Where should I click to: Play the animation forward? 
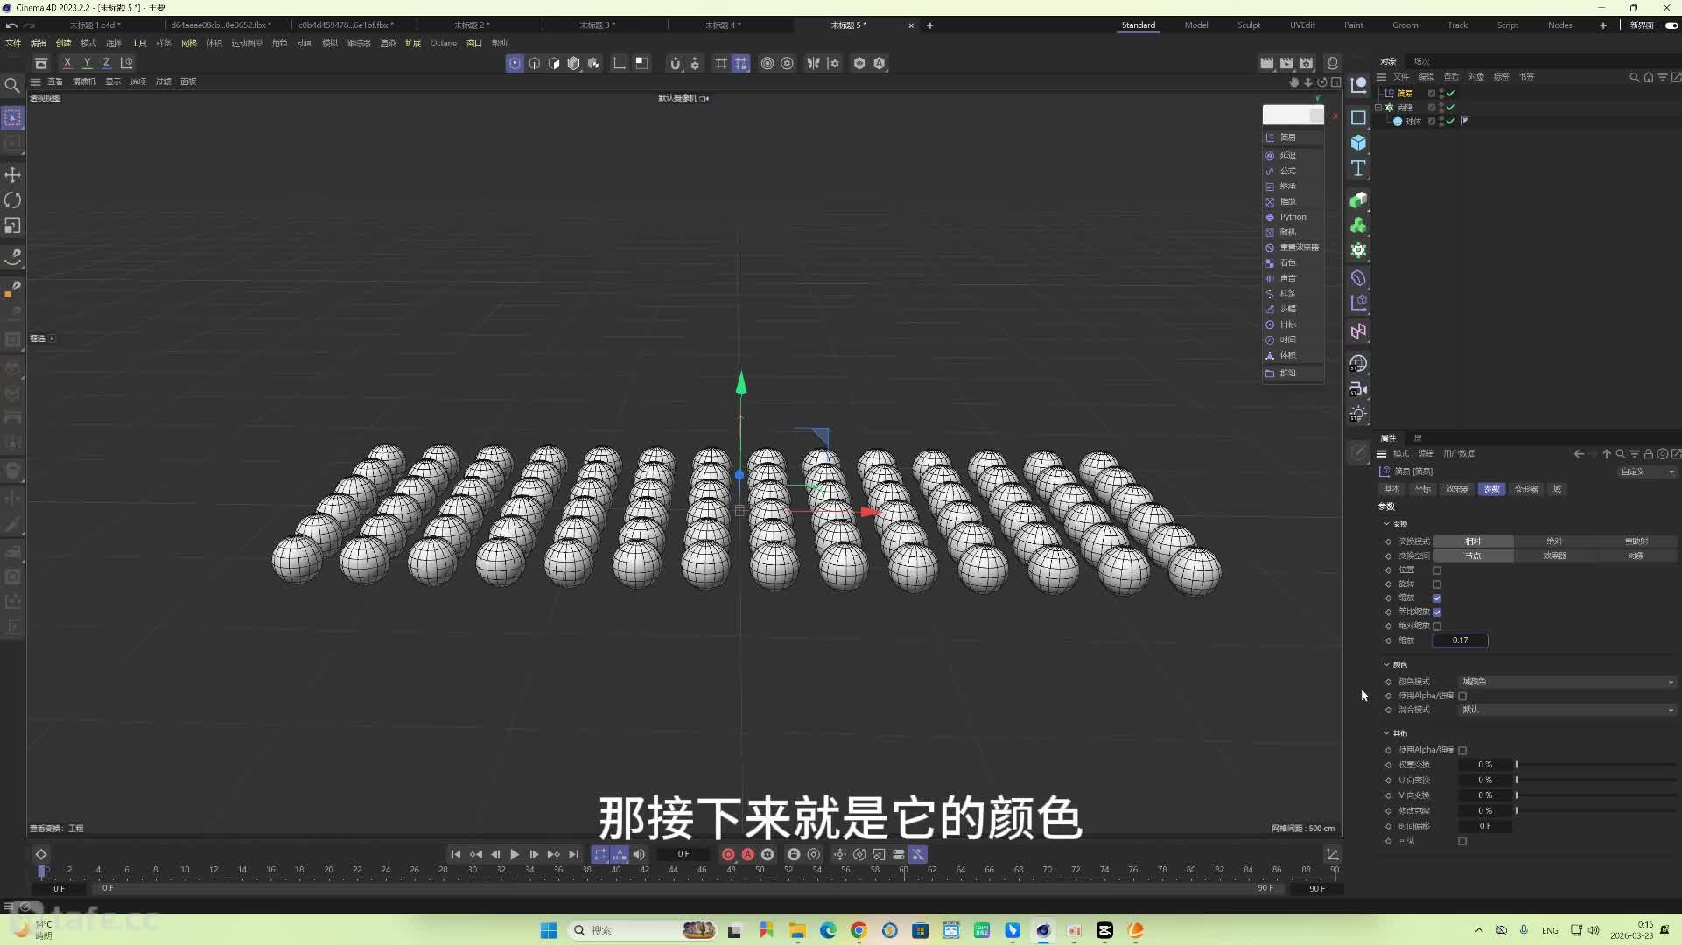click(x=515, y=854)
